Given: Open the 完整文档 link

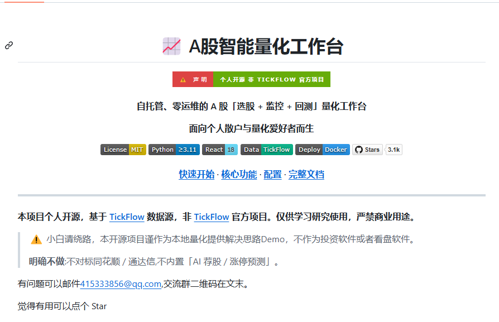Looking at the screenshot, I should click(x=306, y=174).
